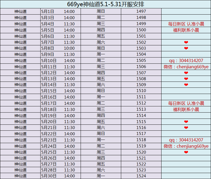211x179 pixels.
Task: Click the heart icon in the 1502 row
Action: [186, 42]
